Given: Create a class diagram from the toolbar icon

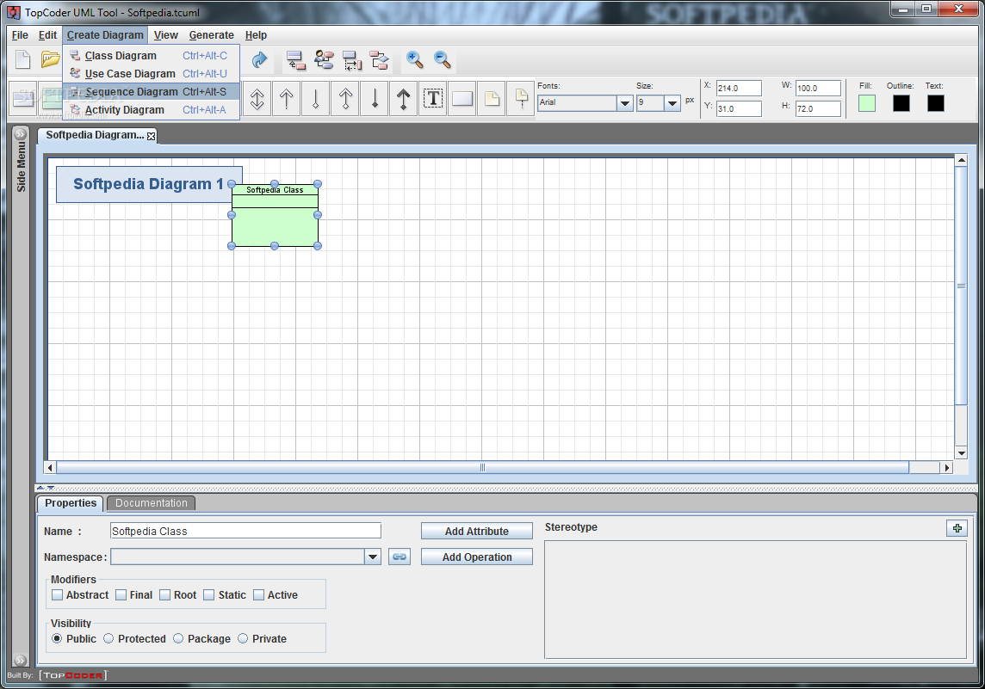Looking at the screenshot, I should click(295, 60).
